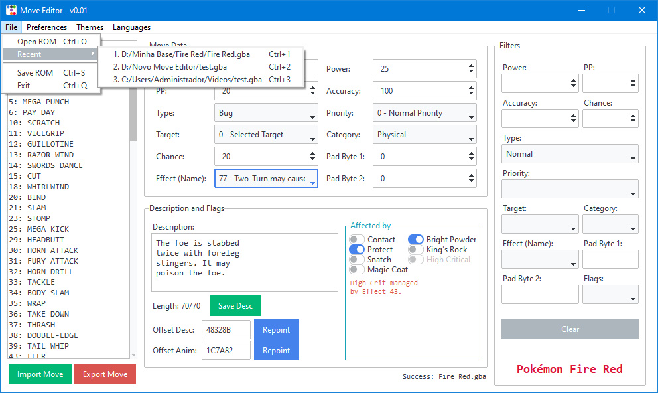Viewport: 658px width, 393px height.
Task: Disable the Protect flag switch
Action: [x=357, y=250]
